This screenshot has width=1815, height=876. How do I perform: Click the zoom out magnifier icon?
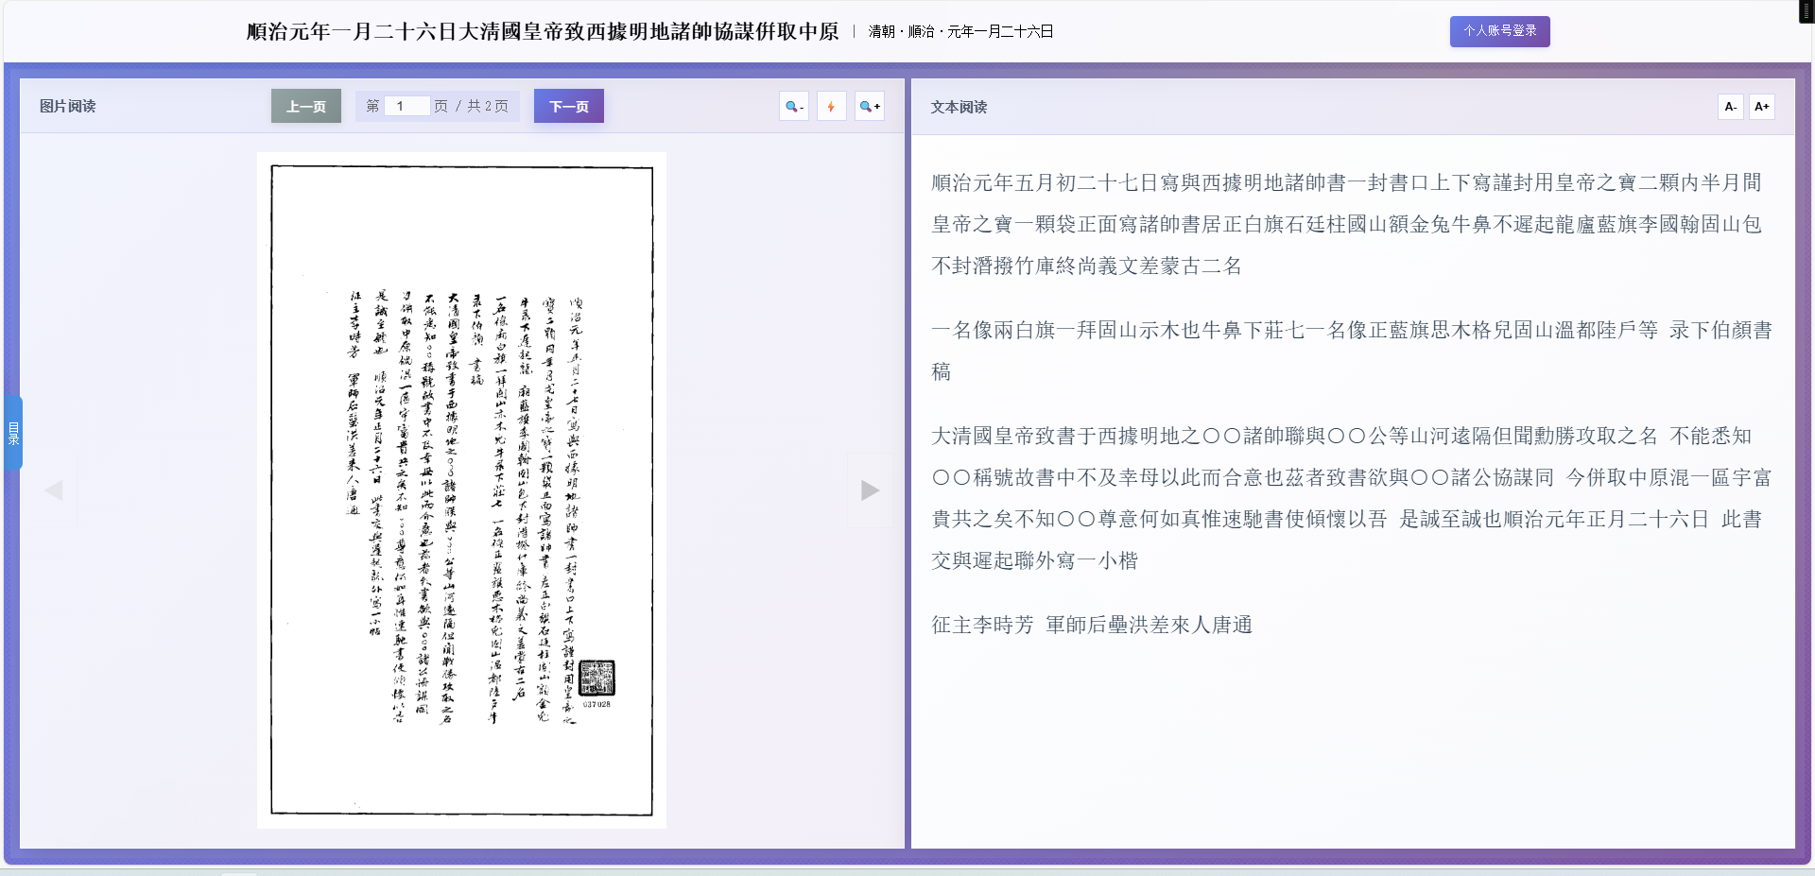click(x=793, y=106)
